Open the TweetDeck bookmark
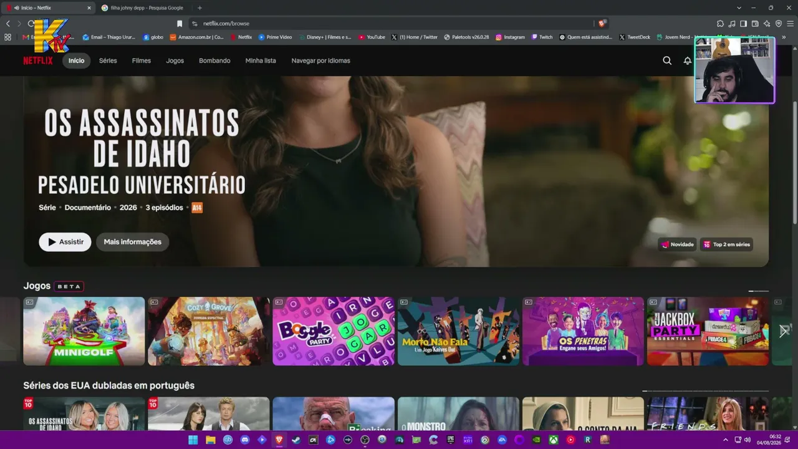The image size is (798, 449). coord(635,37)
